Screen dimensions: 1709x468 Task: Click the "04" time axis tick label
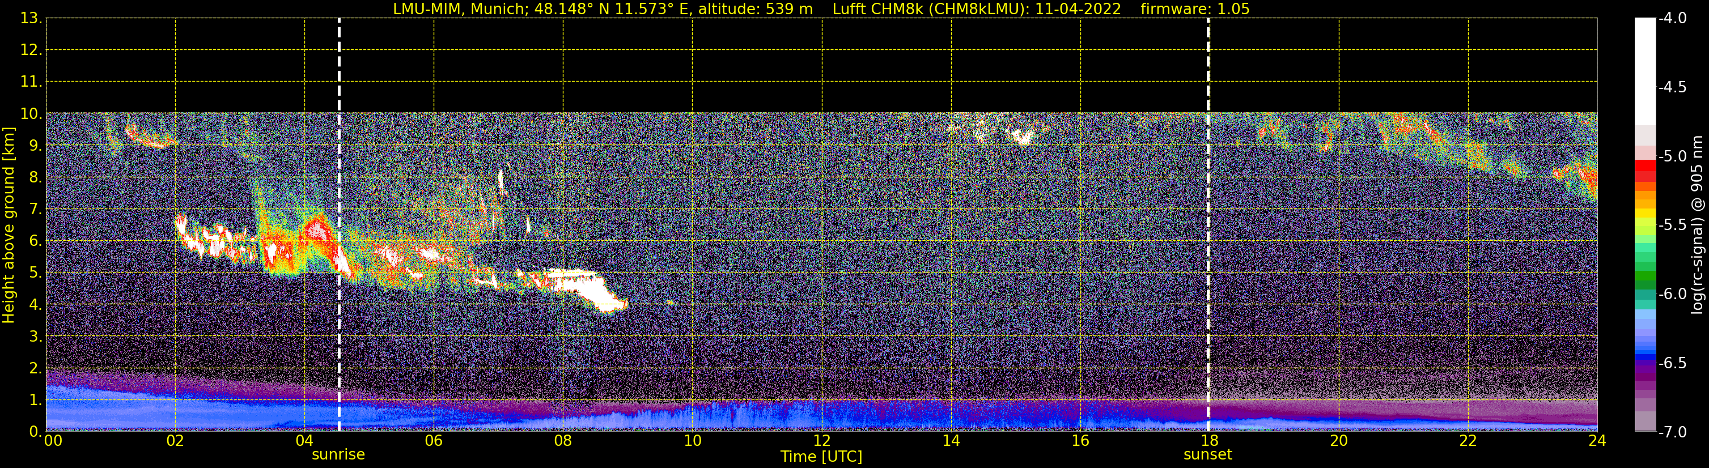tap(304, 441)
